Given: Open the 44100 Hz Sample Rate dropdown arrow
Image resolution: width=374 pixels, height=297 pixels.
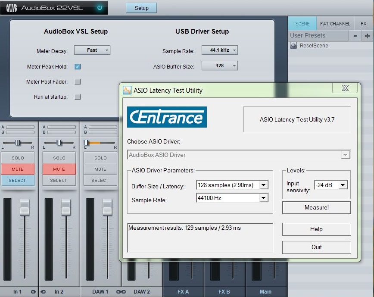Looking at the screenshot, I should 264,198.
